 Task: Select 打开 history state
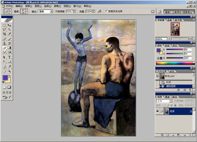click(174, 82)
